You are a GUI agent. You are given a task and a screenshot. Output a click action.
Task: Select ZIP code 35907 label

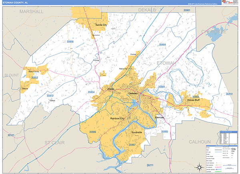(132, 145)
